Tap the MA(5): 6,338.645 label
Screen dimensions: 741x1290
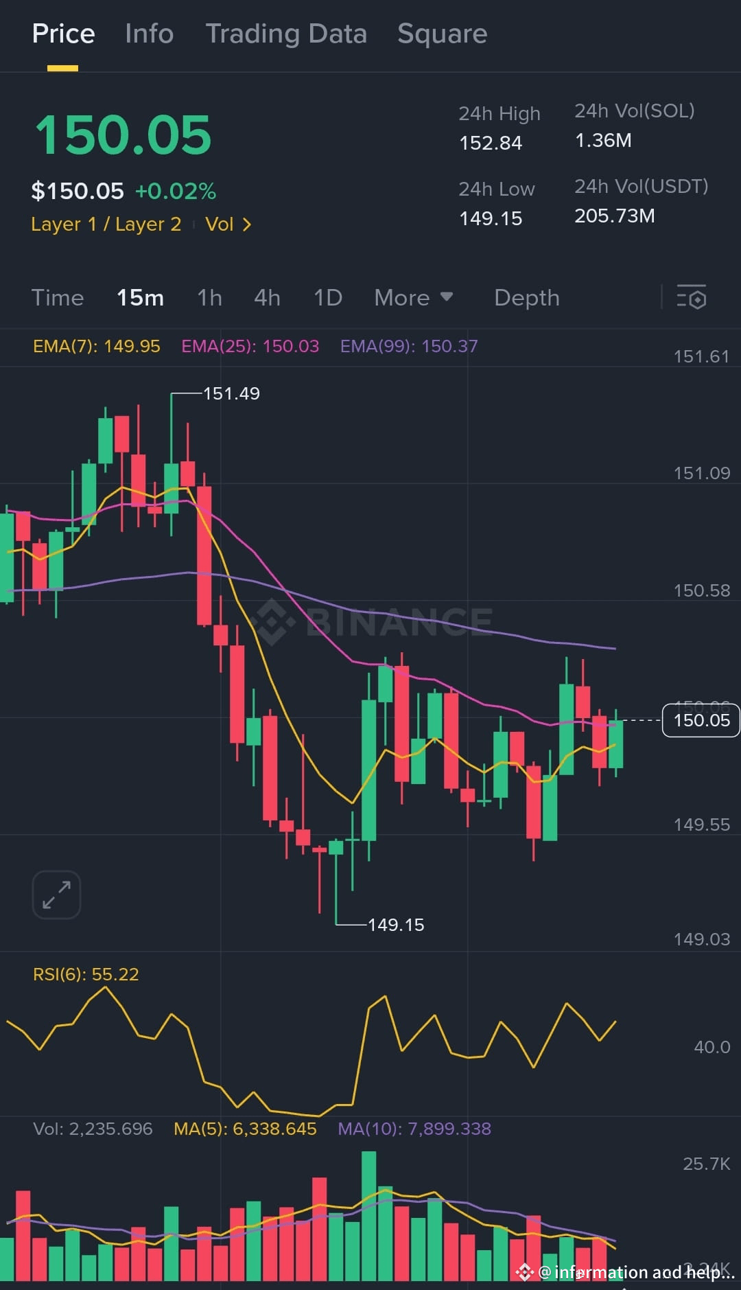click(245, 1129)
